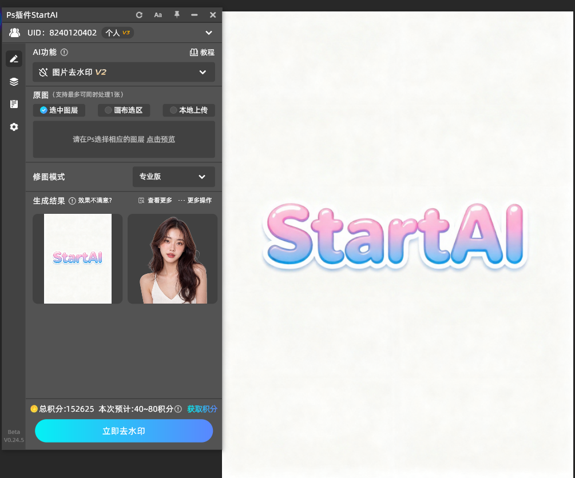Click info icon after 40~80积分
The height and width of the screenshot is (478, 575).
point(178,409)
